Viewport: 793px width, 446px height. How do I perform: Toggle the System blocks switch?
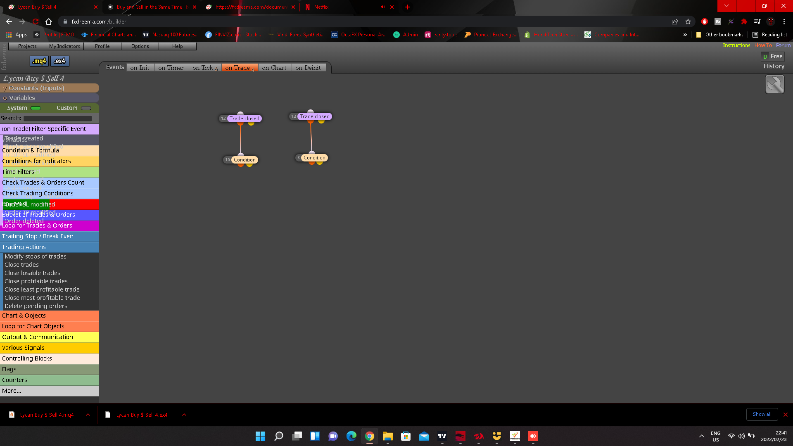tap(36, 108)
